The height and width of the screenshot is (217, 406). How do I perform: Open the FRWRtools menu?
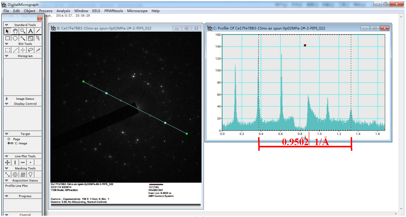pos(113,11)
